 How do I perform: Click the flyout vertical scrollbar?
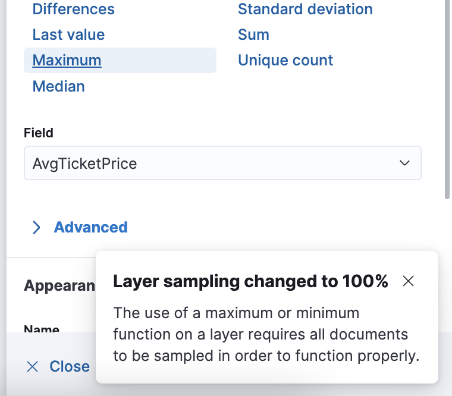click(x=447, y=98)
